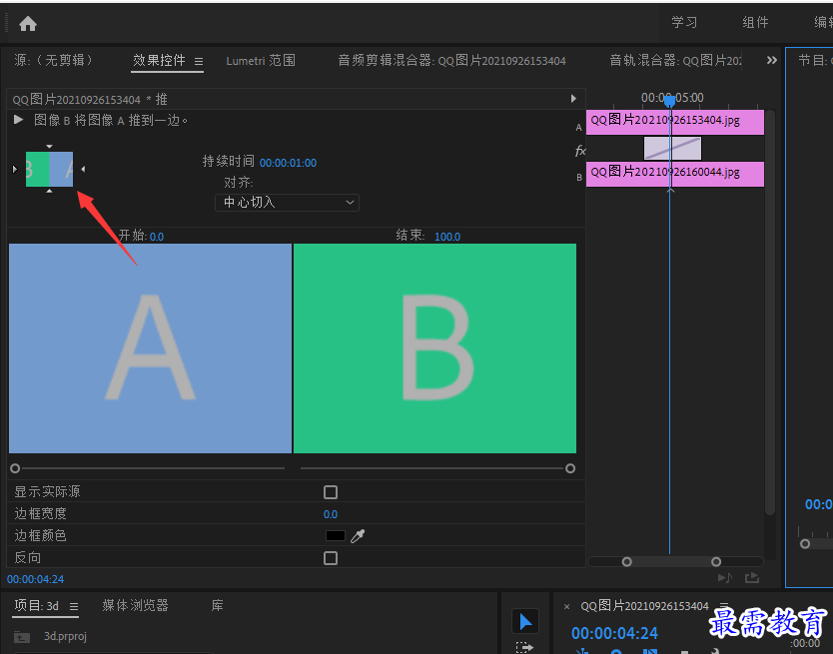Click the left edge selector arrow
The width and height of the screenshot is (833, 654).
[x=14, y=169]
